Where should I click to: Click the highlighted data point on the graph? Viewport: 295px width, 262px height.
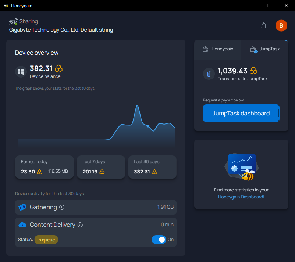tap(148, 126)
